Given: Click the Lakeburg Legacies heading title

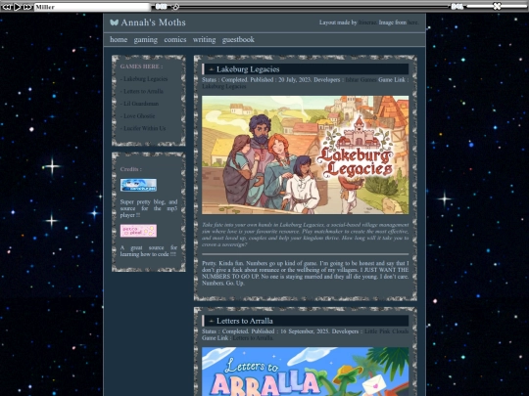Looking at the screenshot, I should coord(248,69).
